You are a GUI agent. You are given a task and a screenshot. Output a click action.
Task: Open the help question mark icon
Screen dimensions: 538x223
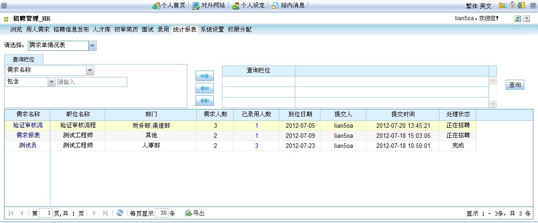click(527, 19)
